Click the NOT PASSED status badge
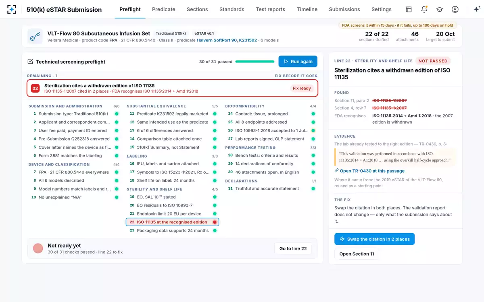The image size is (484, 302). click(433, 61)
